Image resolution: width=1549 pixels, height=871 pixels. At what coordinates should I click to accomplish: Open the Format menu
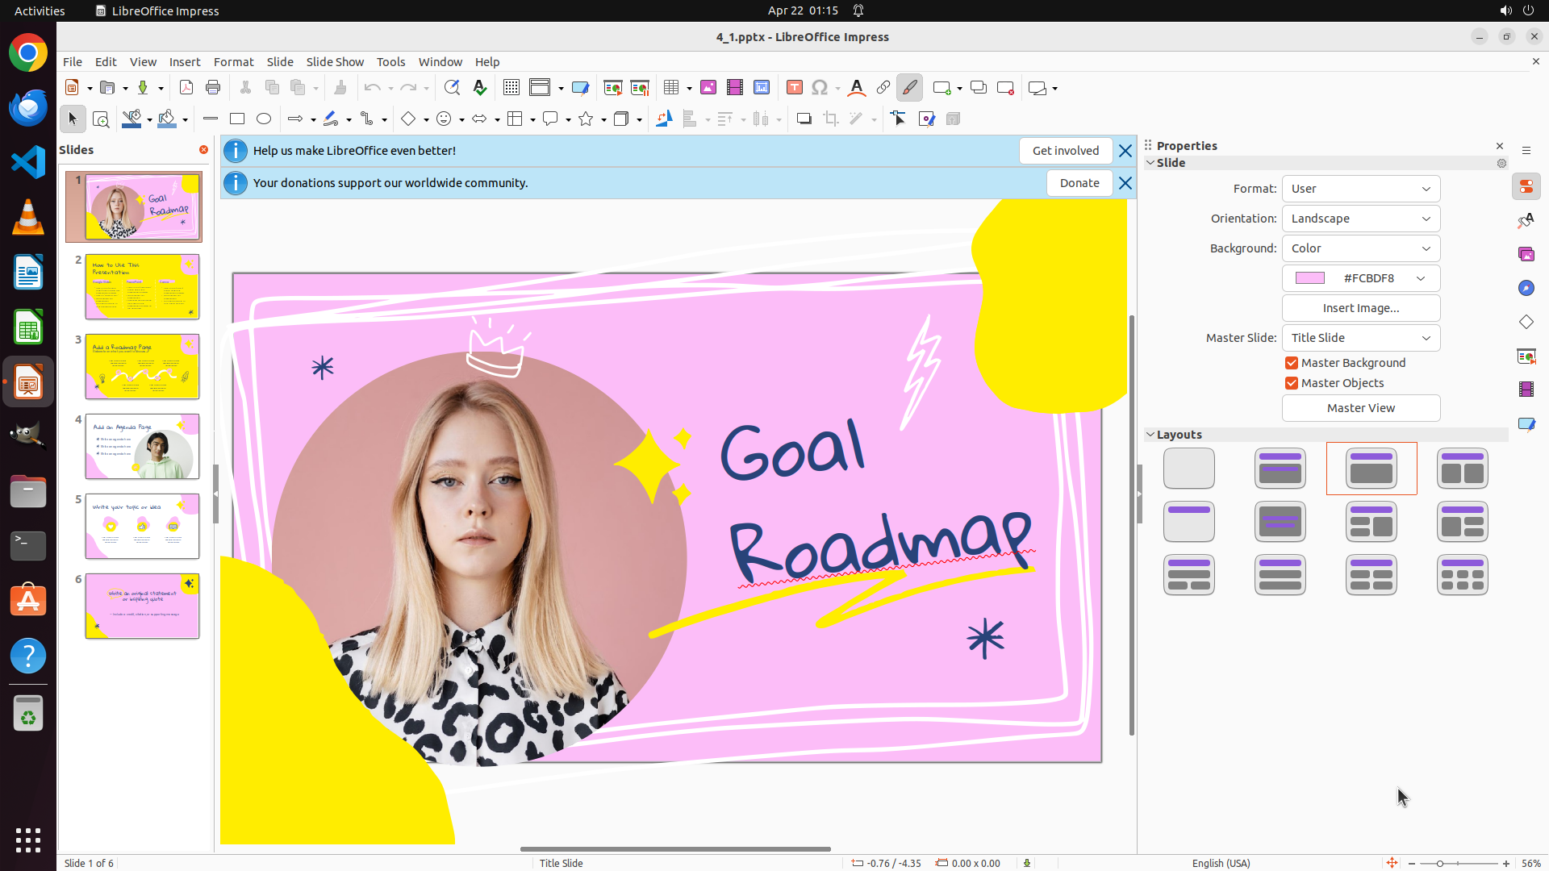click(233, 62)
